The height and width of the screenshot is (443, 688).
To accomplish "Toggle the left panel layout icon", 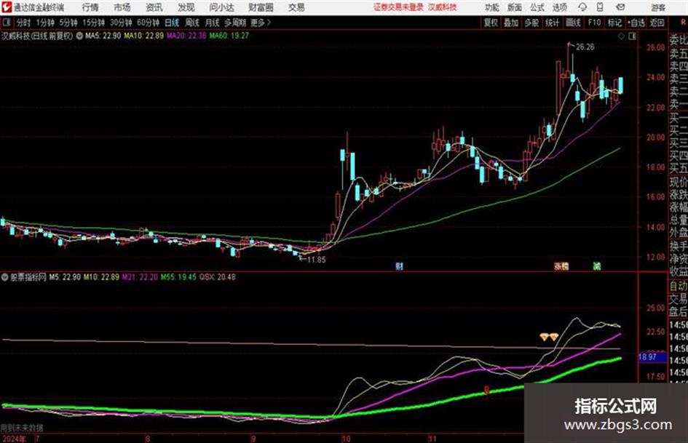I will (6, 23).
